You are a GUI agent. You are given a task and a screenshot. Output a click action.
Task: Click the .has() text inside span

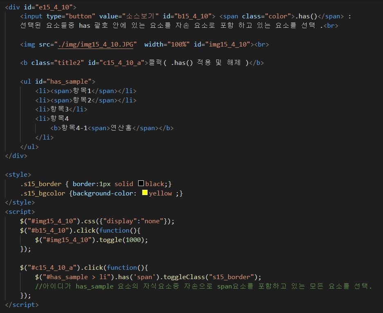tap(306, 16)
